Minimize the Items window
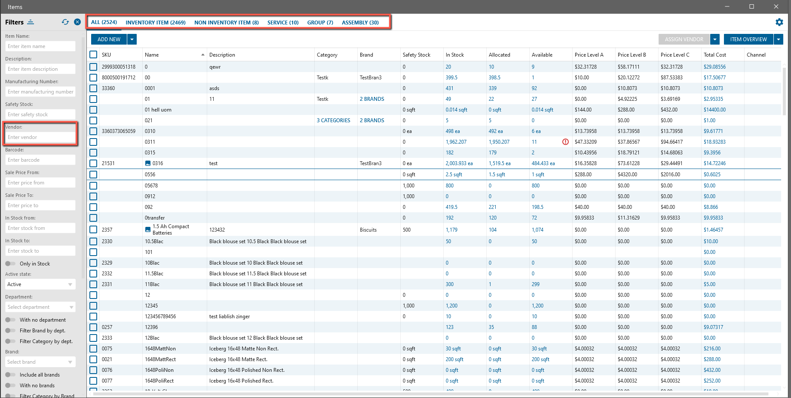791x398 pixels. (727, 6)
